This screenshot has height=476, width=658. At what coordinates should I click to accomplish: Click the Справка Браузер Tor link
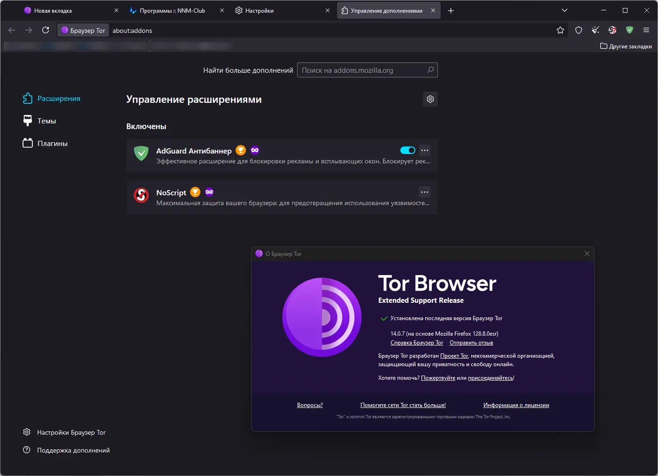[417, 343]
